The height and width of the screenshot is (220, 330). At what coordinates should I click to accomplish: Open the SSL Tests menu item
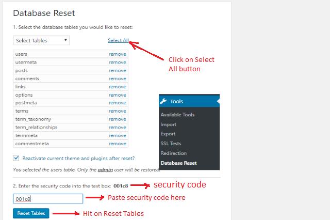click(171, 144)
